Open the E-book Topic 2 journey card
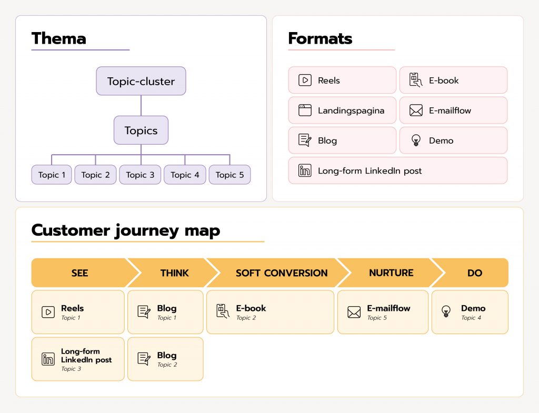Viewport: 539px width, 413px height. [270, 312]
